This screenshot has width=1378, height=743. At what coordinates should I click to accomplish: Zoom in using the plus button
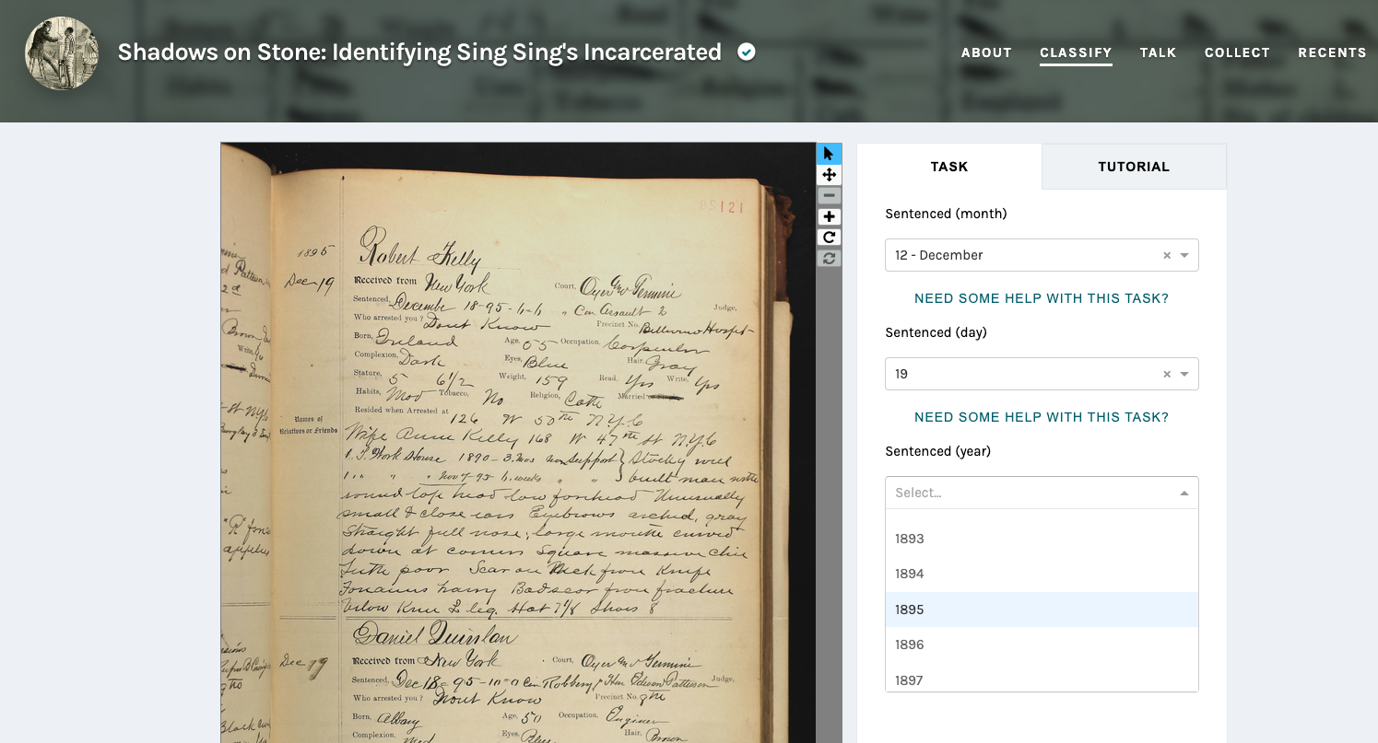[829, 217]
